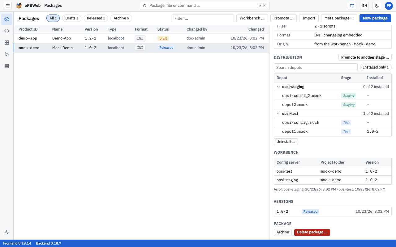Open the code brackets sidebar icon

pos(7,31)
